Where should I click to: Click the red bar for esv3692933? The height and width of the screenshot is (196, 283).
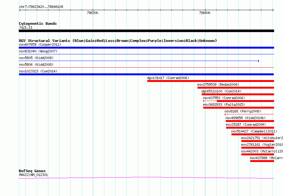pyautogui.click(x=238, y=108)
